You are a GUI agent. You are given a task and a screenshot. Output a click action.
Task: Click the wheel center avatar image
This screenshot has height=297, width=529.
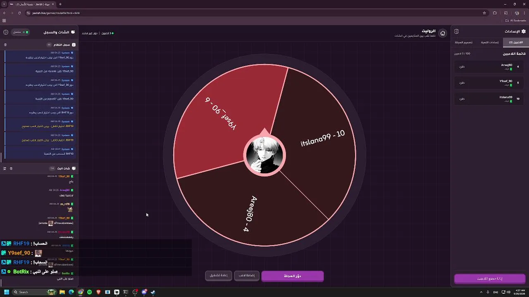pos(264,156)
